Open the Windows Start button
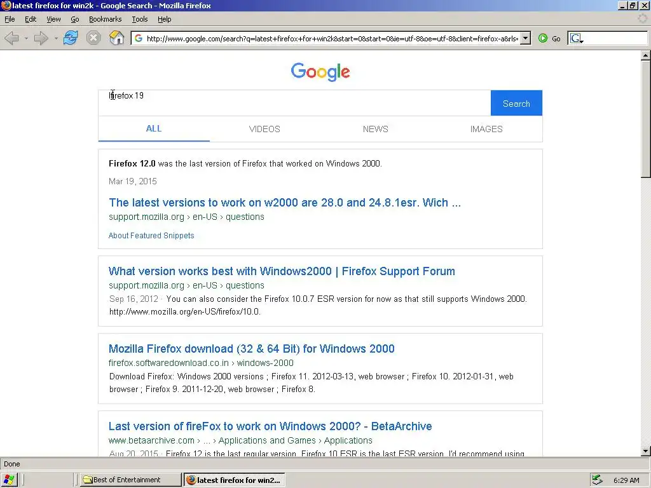The width and height of the screenshot is (651, 488). pyautogui.click(x=9, y=480)
